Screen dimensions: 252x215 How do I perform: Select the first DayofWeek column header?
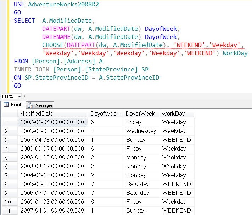(x=105, y=114)
